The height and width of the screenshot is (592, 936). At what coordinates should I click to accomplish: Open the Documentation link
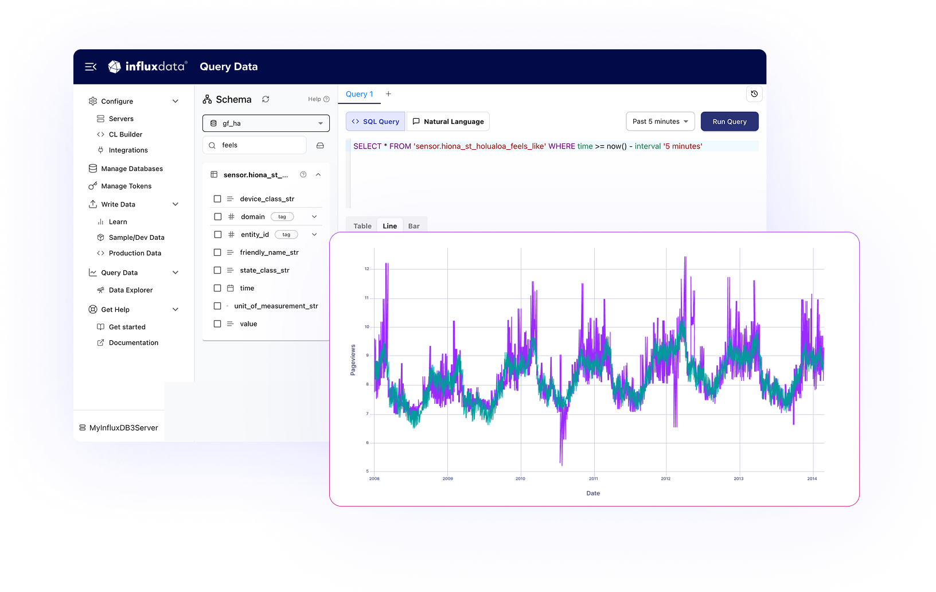(x=134, y=342)
